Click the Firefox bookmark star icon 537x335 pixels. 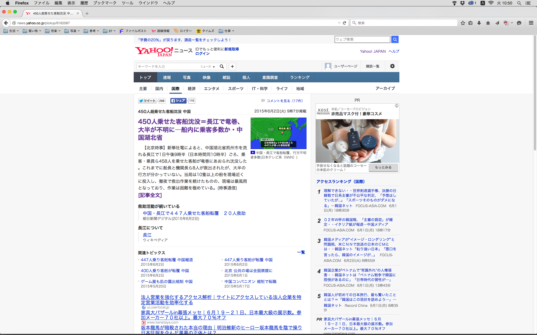click(x=463, y=23)
